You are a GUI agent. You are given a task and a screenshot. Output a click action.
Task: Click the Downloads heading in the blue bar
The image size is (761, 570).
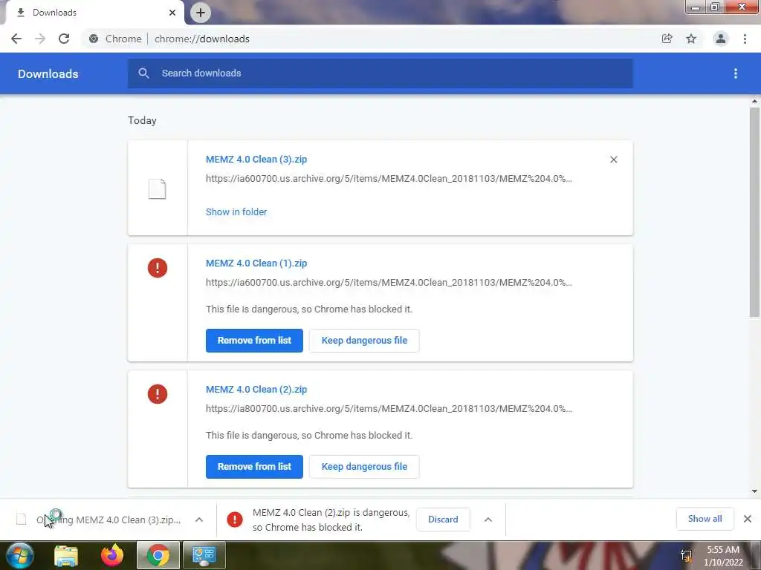(48, 73)
